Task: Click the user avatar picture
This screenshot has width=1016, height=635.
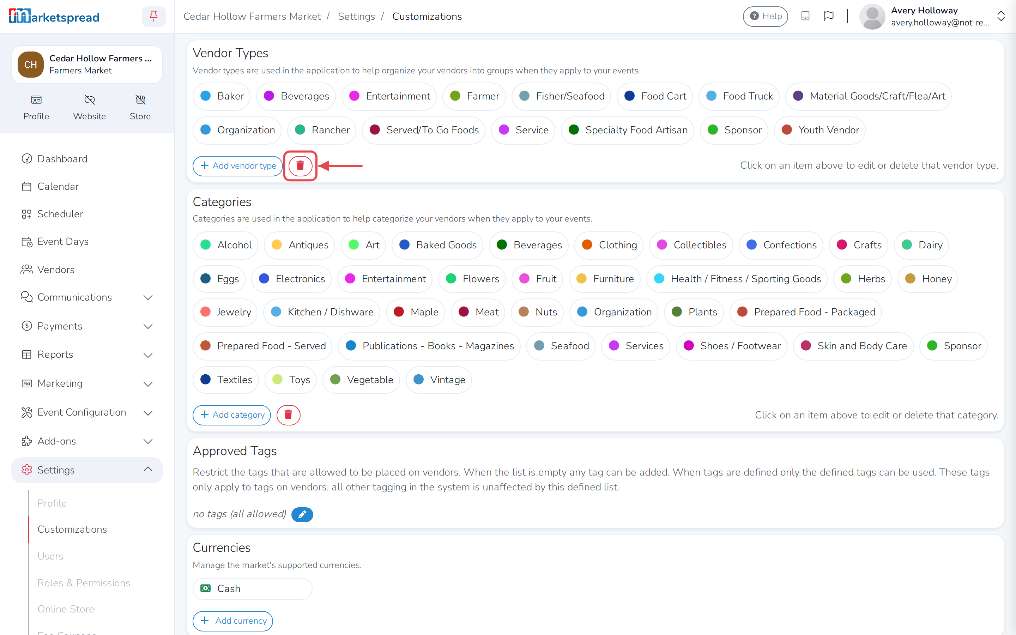Action: click(x=872, y=16)
